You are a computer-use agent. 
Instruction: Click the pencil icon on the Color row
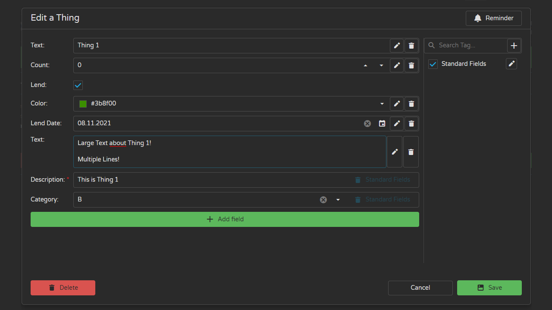click(x=397, y=104)
